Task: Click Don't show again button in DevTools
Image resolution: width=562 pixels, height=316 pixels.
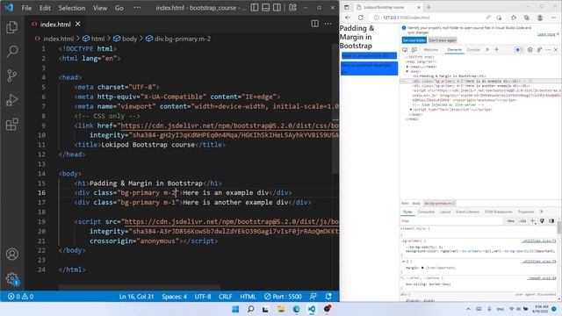Action: (x=443, y=40)
